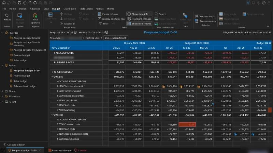The height and width of the screenshot is (153, 273).
Task: Click the Home icon in quick access bar
Action: click(4, 3)
